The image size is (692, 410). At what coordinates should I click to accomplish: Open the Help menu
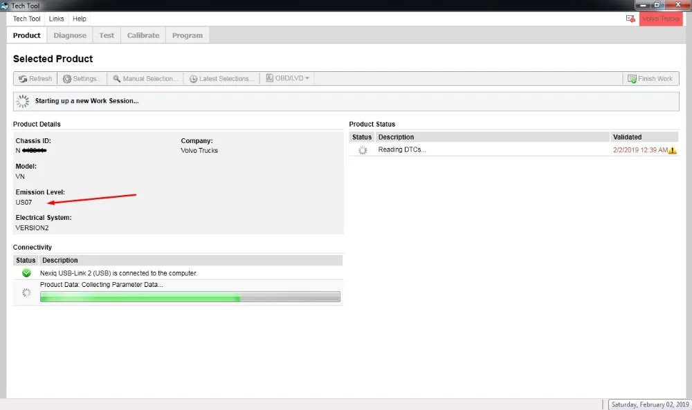coord(79,19)
